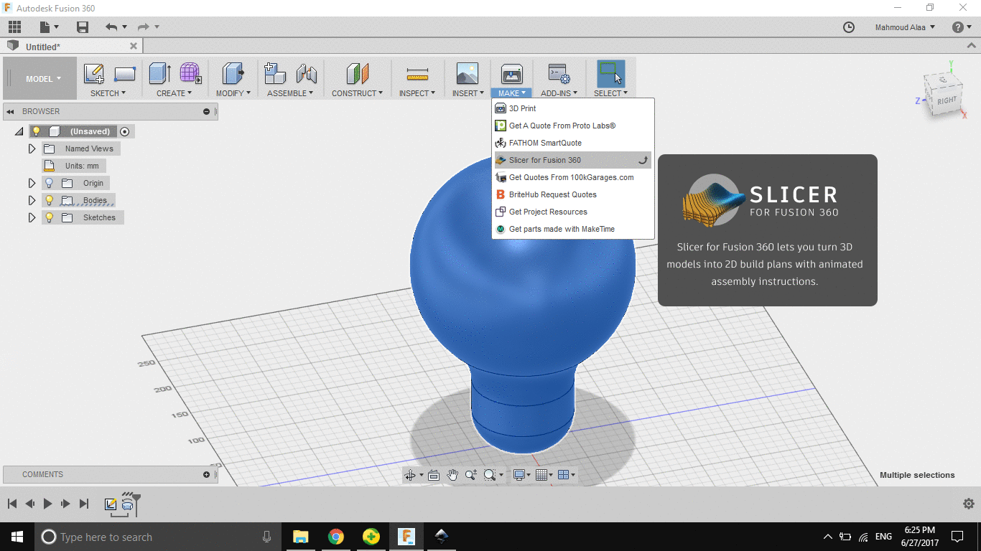The width and height of the screenshot is (981, 551).
Task: Select the Joint tool icon
Action: click(x=307, y=73)
